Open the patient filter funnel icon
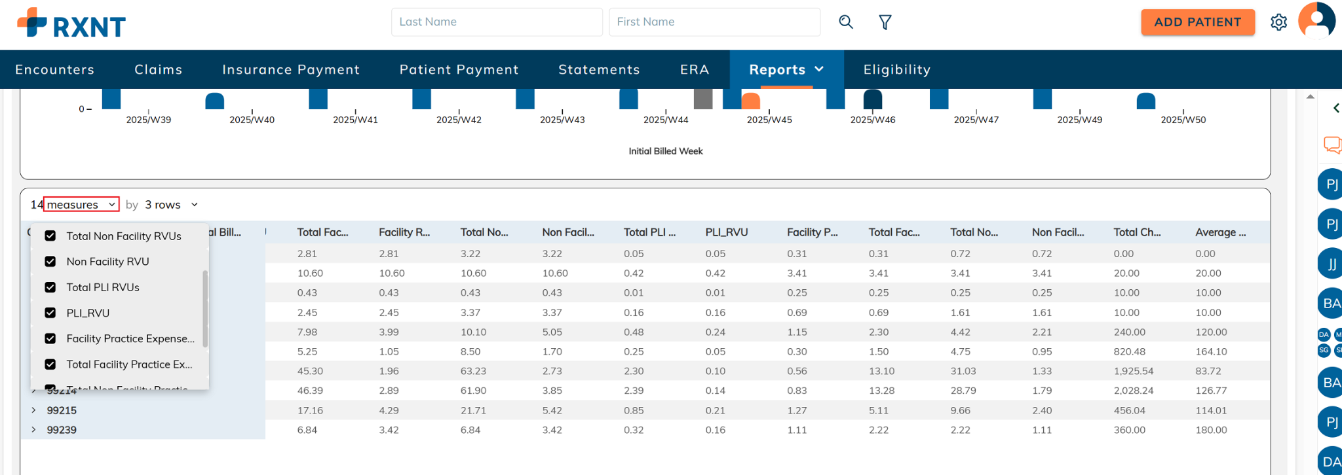This screenshot has height=475, width=1342. [885, 22]
